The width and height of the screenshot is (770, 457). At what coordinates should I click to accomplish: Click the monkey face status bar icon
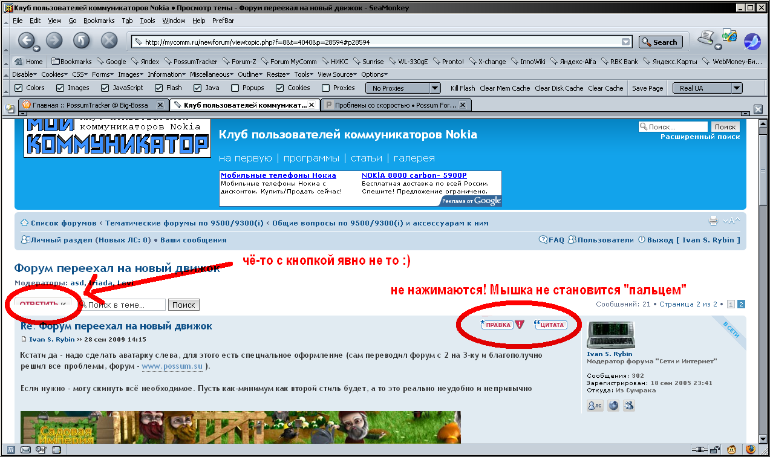click(x=732, y=450)
